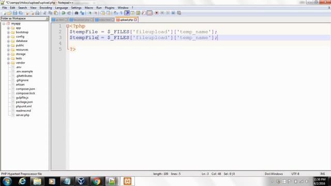Switch to the upload.php tab
The width and height of the screenshot is (331, 186).
pos(126,20)
